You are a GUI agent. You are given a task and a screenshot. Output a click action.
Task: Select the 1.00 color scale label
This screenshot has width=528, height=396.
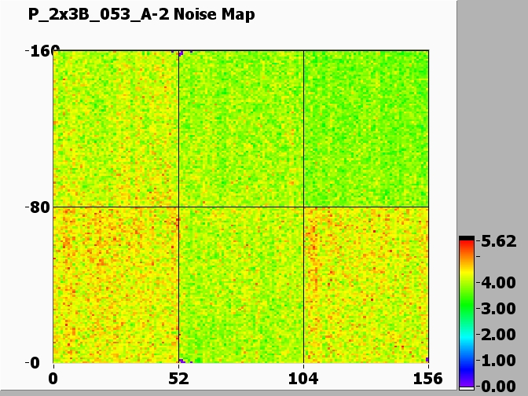pyautogui.click(x=500, y=361)
